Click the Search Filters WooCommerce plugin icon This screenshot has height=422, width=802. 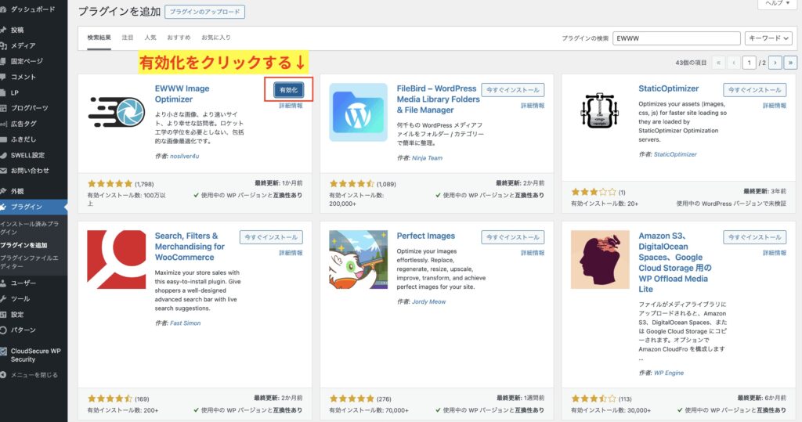116,259
